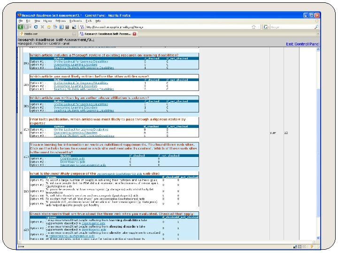The height and width of the screenshot is (253, 338).
Task: Open the list all tabs dropdown
Action: pos(318,34)
